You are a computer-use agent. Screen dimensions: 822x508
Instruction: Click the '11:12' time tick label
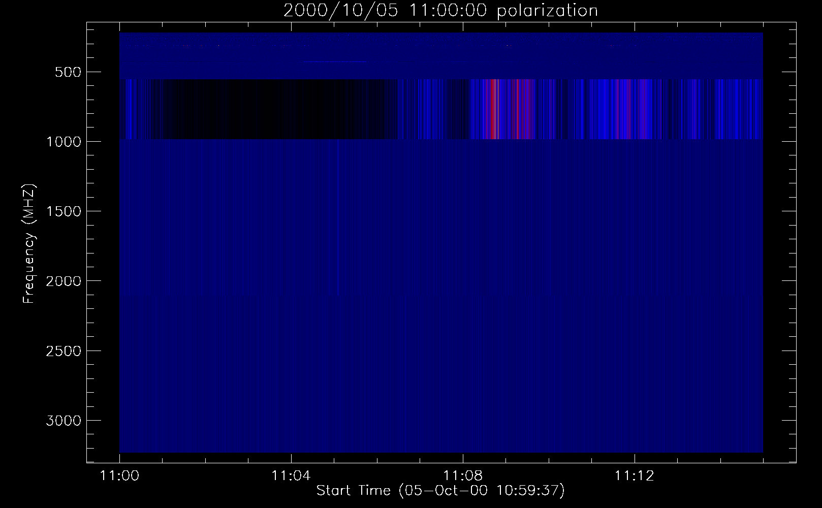(x=634, y=476)
